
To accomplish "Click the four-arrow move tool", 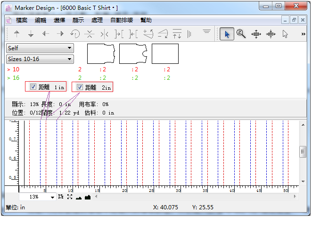I will [256, 34].
